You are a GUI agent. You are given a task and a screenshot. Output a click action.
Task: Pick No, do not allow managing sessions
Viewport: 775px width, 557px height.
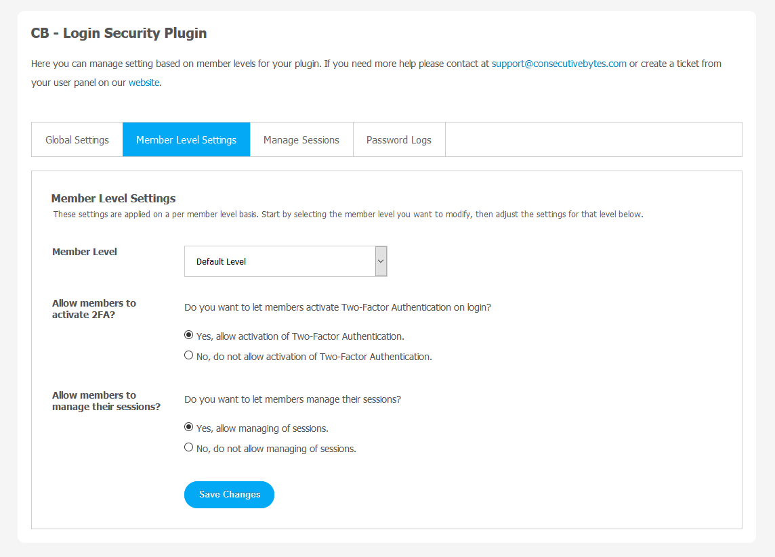tap(189, 447)
